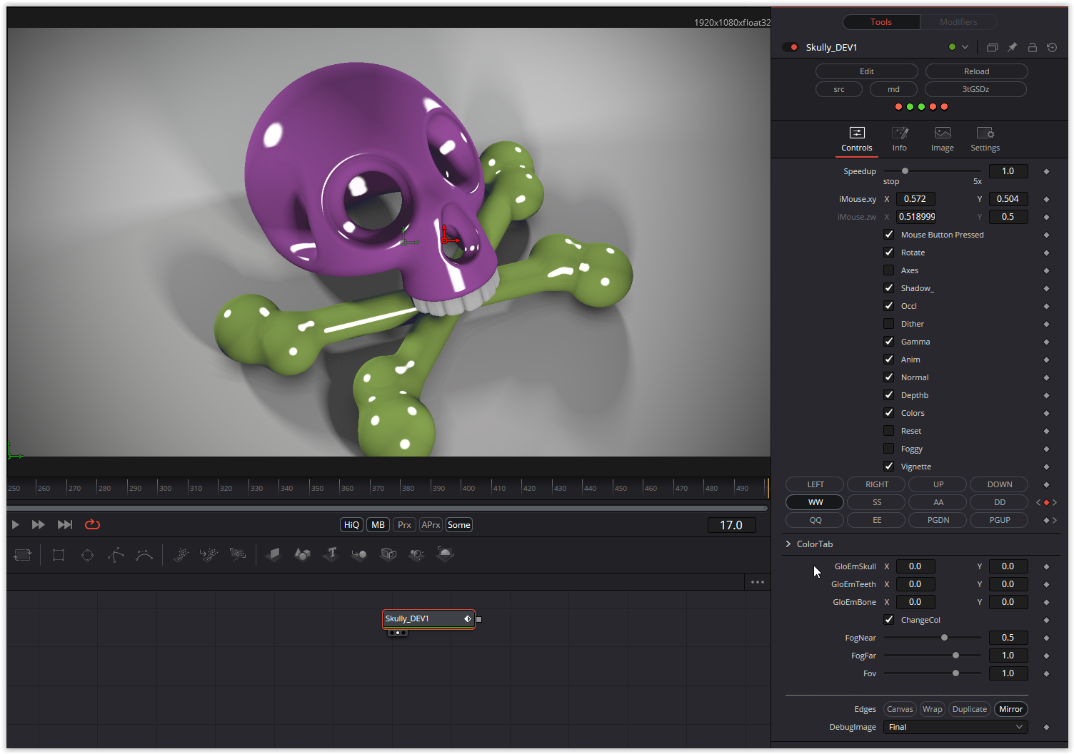The width and height of the screenshot is (1074, 754).
Task: Add a pMerge particle node
Action: click(x=209, y=554)
